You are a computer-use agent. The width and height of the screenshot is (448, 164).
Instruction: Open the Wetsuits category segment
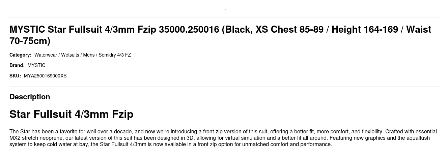pos(70,55)
